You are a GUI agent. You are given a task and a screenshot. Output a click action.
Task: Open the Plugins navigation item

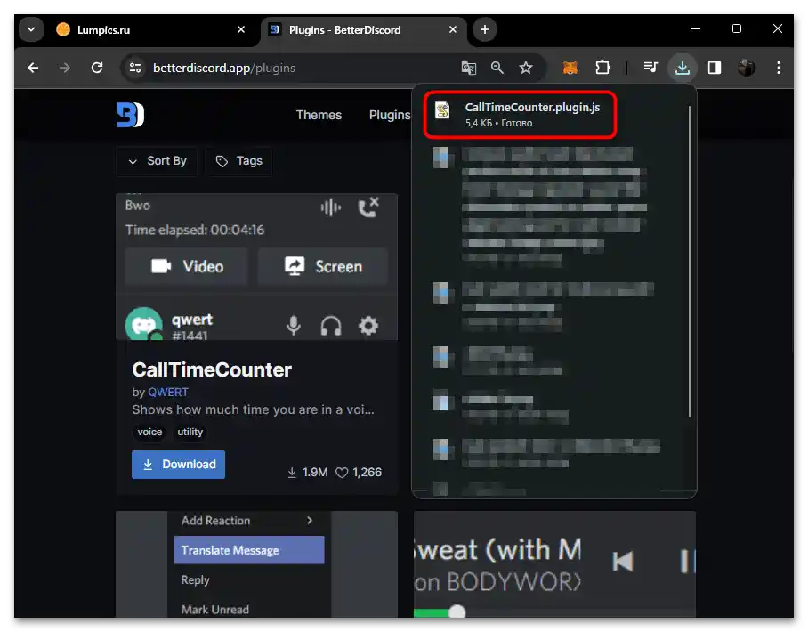click(390, 115)
